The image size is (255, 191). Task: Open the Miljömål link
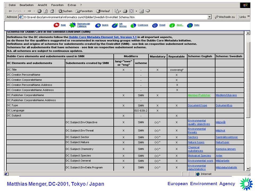pos(220,122)
